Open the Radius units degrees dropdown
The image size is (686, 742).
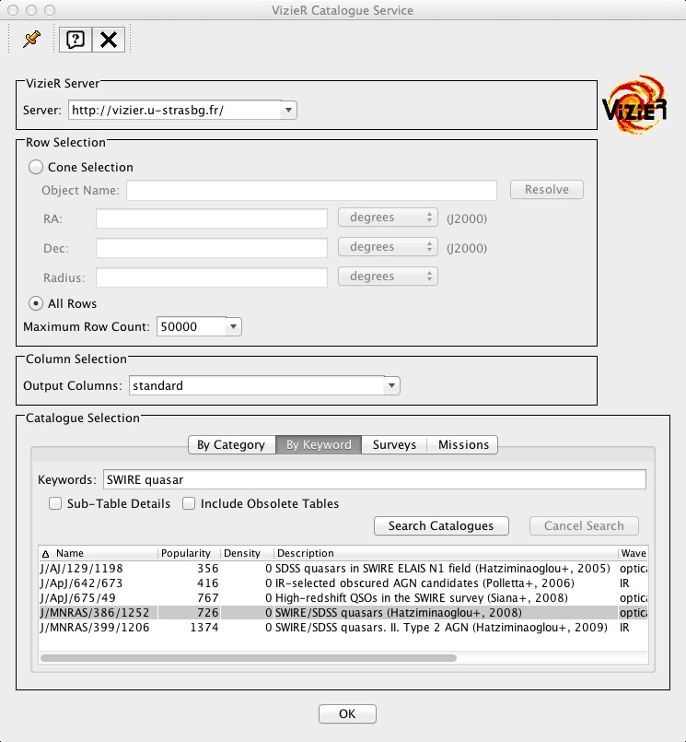tap(388, 277)
